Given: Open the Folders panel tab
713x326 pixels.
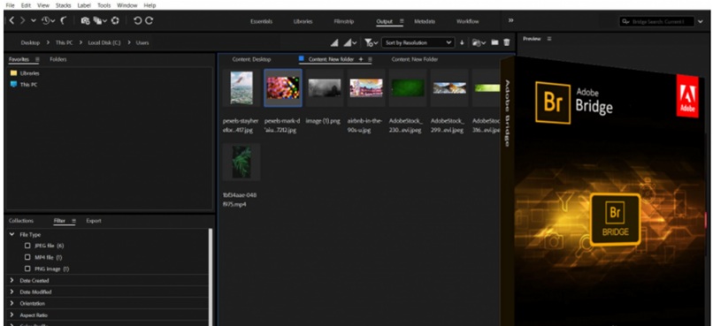Looking at the screenshot, I should (57, 59).
